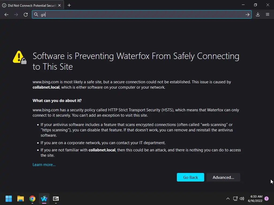
Task: Click the forward navigation arrow
Action: 16,15
